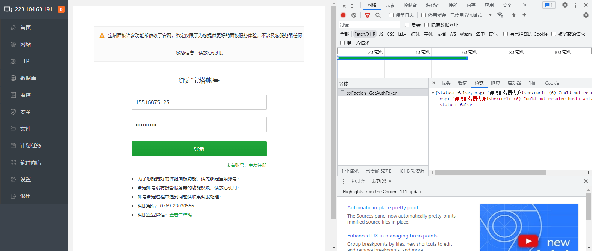Click the green 登录 button
This screenshot has width=592, height=251.
199,149
